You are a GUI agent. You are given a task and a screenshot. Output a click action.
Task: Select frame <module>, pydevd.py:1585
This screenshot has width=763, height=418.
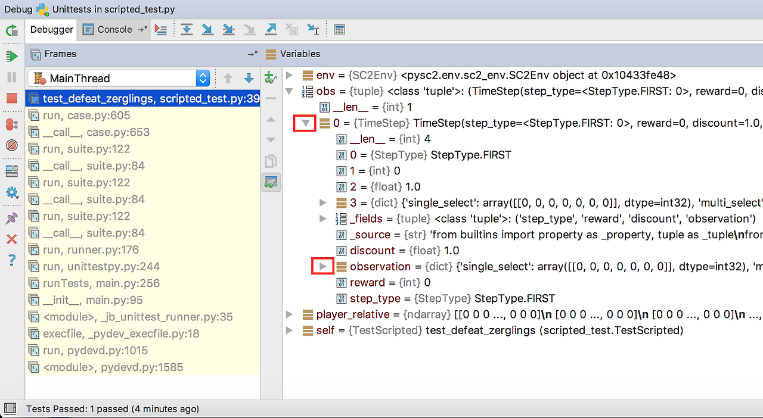coord(143,367)
